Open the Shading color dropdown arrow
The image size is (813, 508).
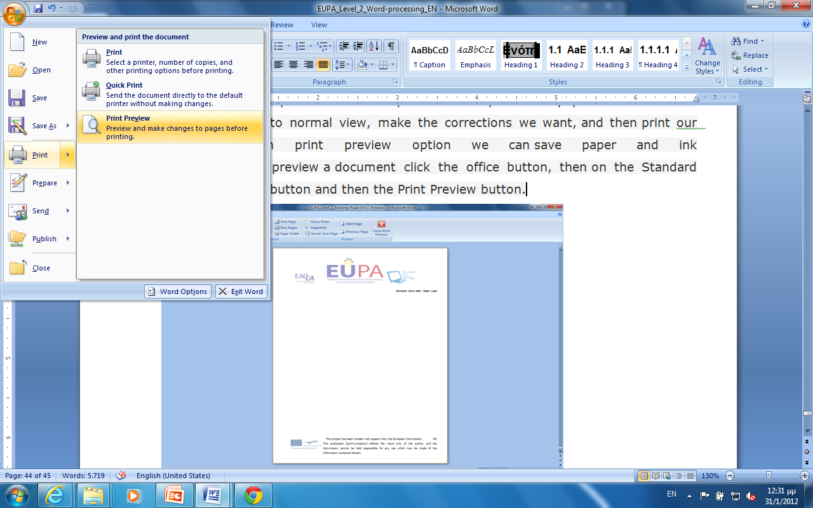372,64
